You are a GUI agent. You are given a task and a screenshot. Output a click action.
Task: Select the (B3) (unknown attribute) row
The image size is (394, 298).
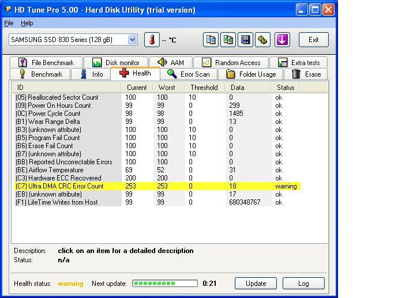tap(156, 130)
